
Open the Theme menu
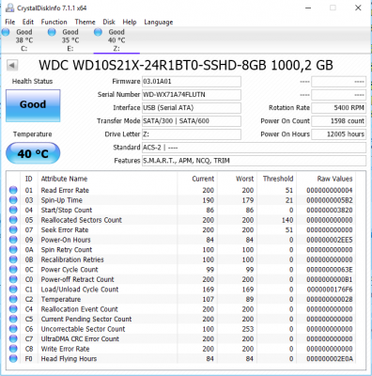[x=85, y=22]
